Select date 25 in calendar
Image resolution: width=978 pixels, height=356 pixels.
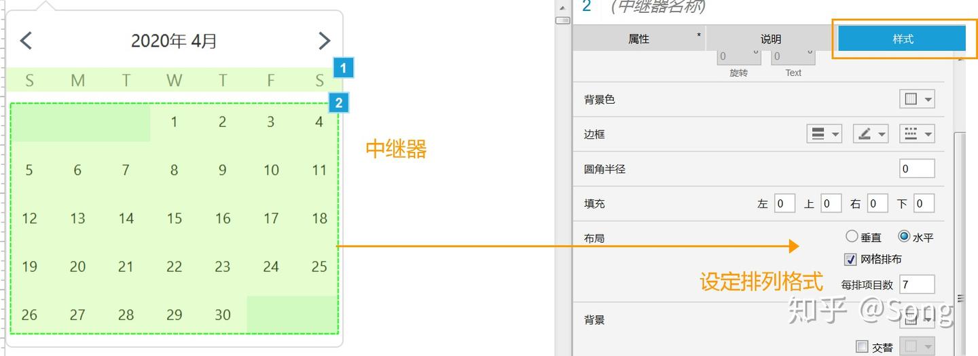pyautogui.click(x=319, y=266)
